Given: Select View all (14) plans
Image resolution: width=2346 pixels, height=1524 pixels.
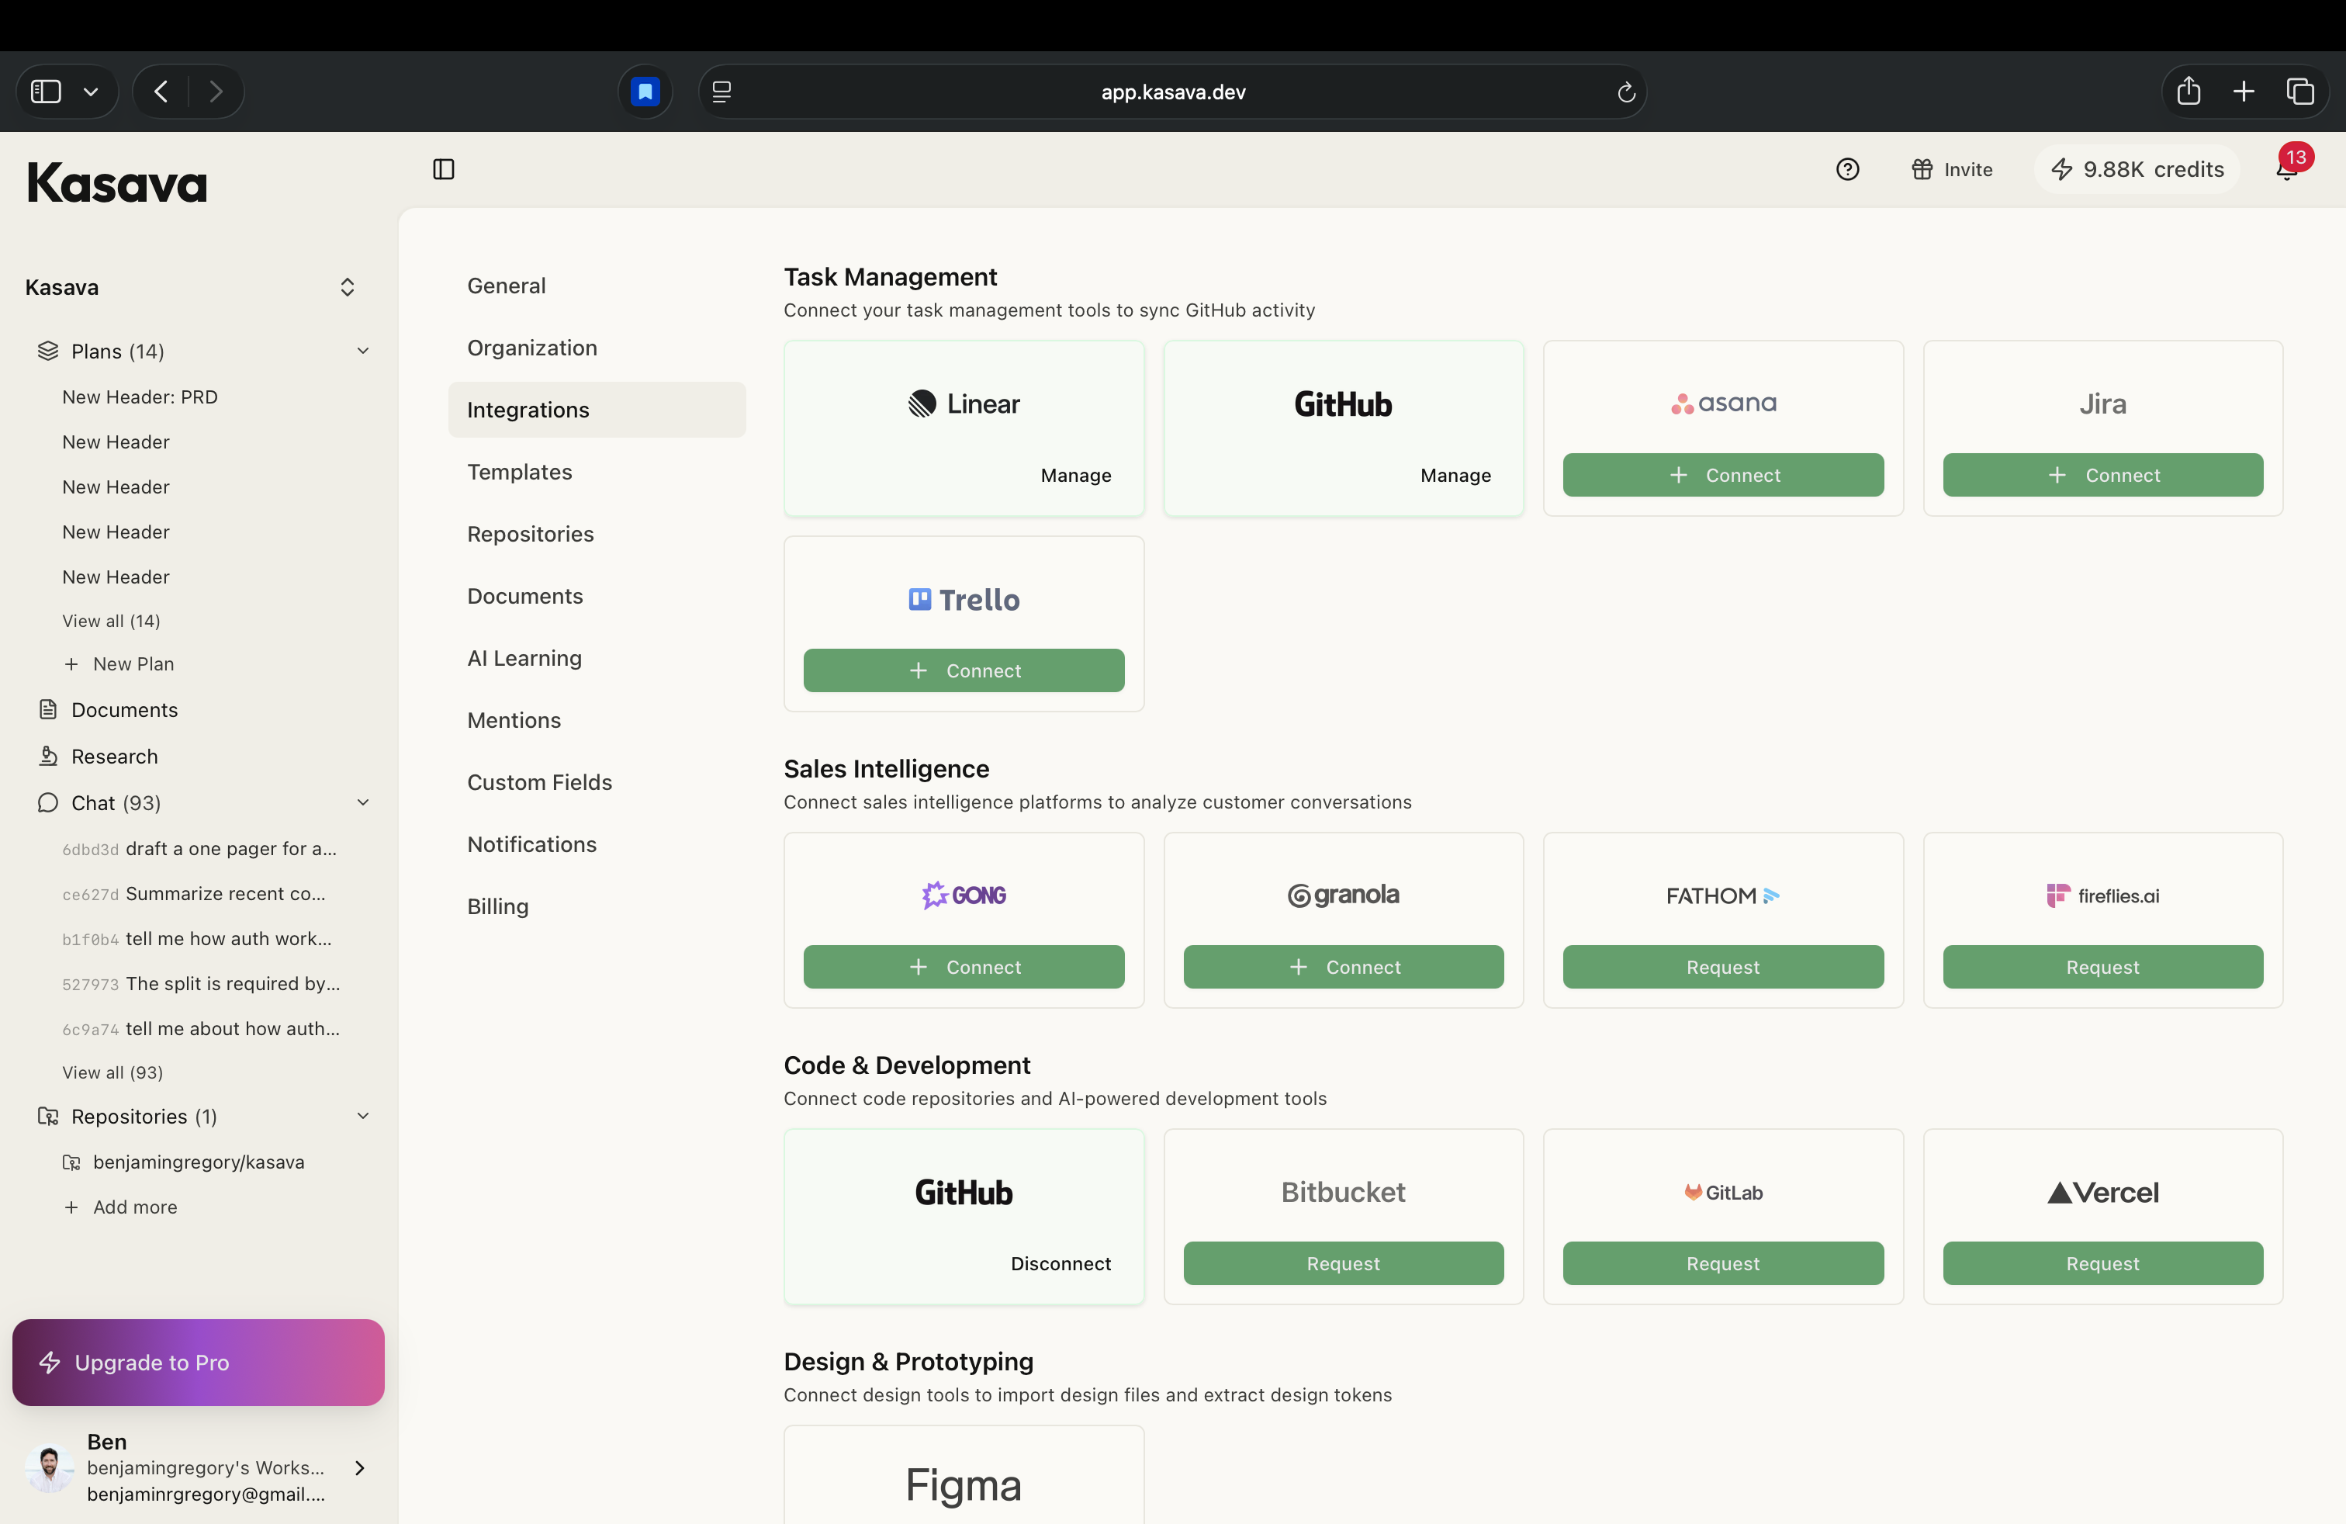Looking at the screenshot, I should pos(112,621).
